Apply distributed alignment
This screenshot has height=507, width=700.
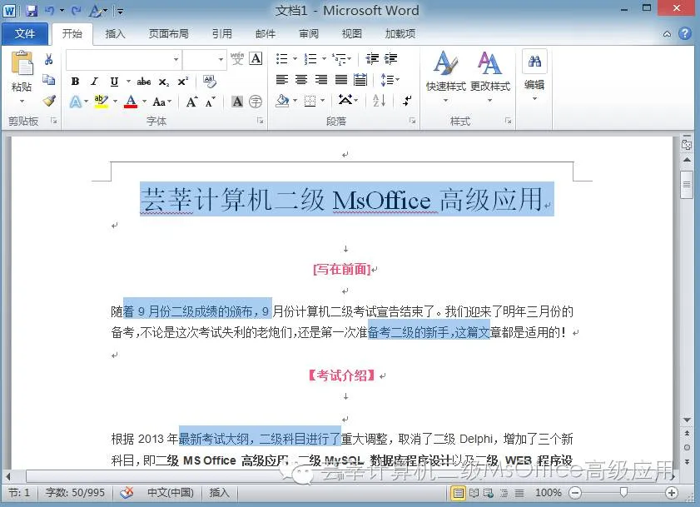(x=360, y=80)
